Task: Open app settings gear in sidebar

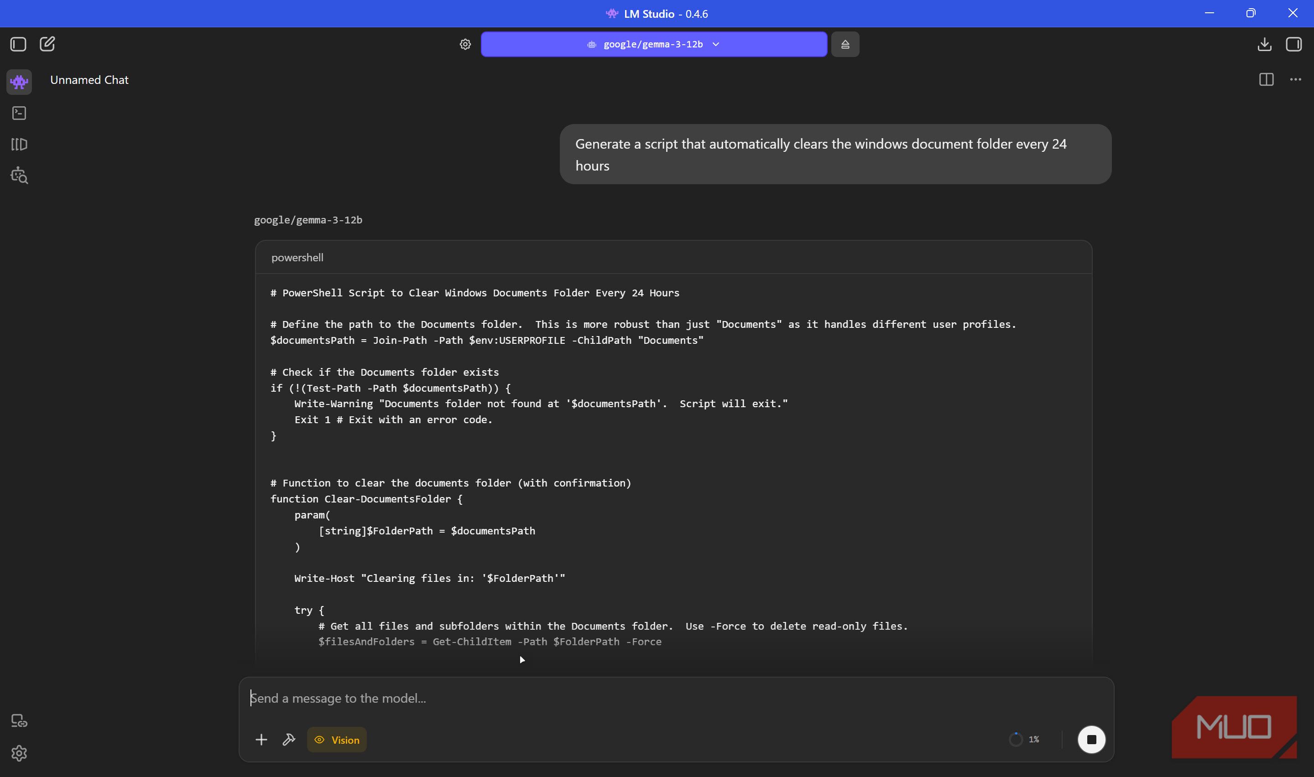Action: tap(19, 753)
